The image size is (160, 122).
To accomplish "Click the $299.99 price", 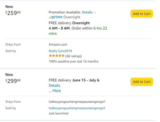I will pyautogui.click(x=13, y=81).
